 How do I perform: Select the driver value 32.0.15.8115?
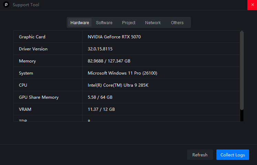click(x=100, y=49)
